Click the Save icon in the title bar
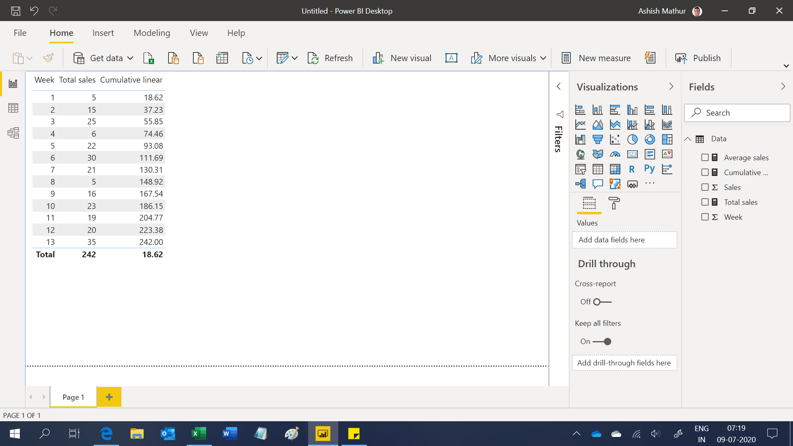The image size is (793, 446). pos(16,11)
